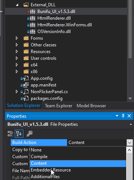Click the Forms folder icon
Screen dimensions: 134x180
26,38
